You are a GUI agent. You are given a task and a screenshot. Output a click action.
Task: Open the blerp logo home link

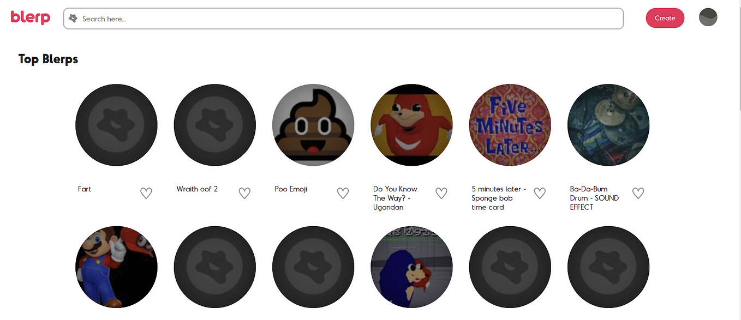(31, 17)
